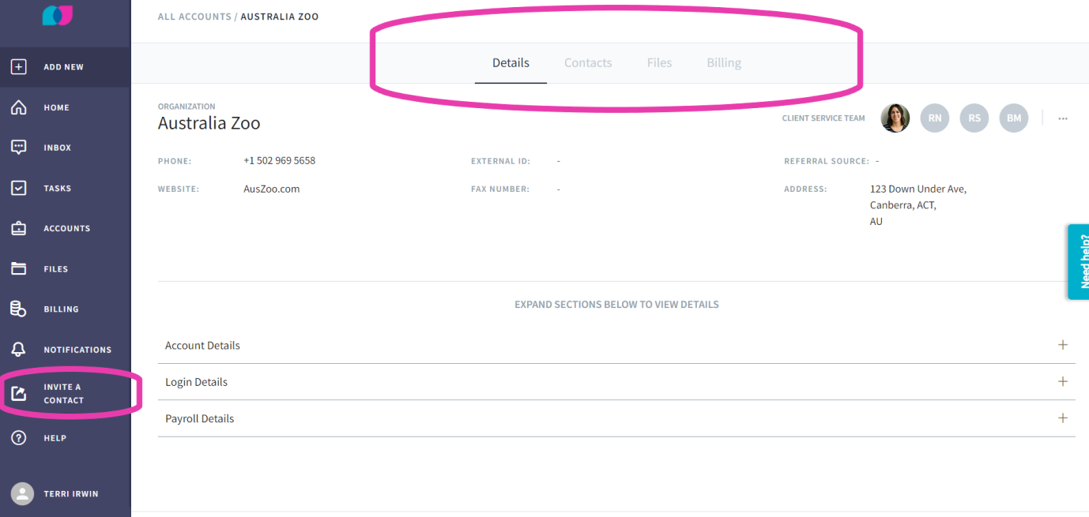Click the client service team photo avatar
The height and width of the screenshot is (517, 1089).
tap(895, 118)
